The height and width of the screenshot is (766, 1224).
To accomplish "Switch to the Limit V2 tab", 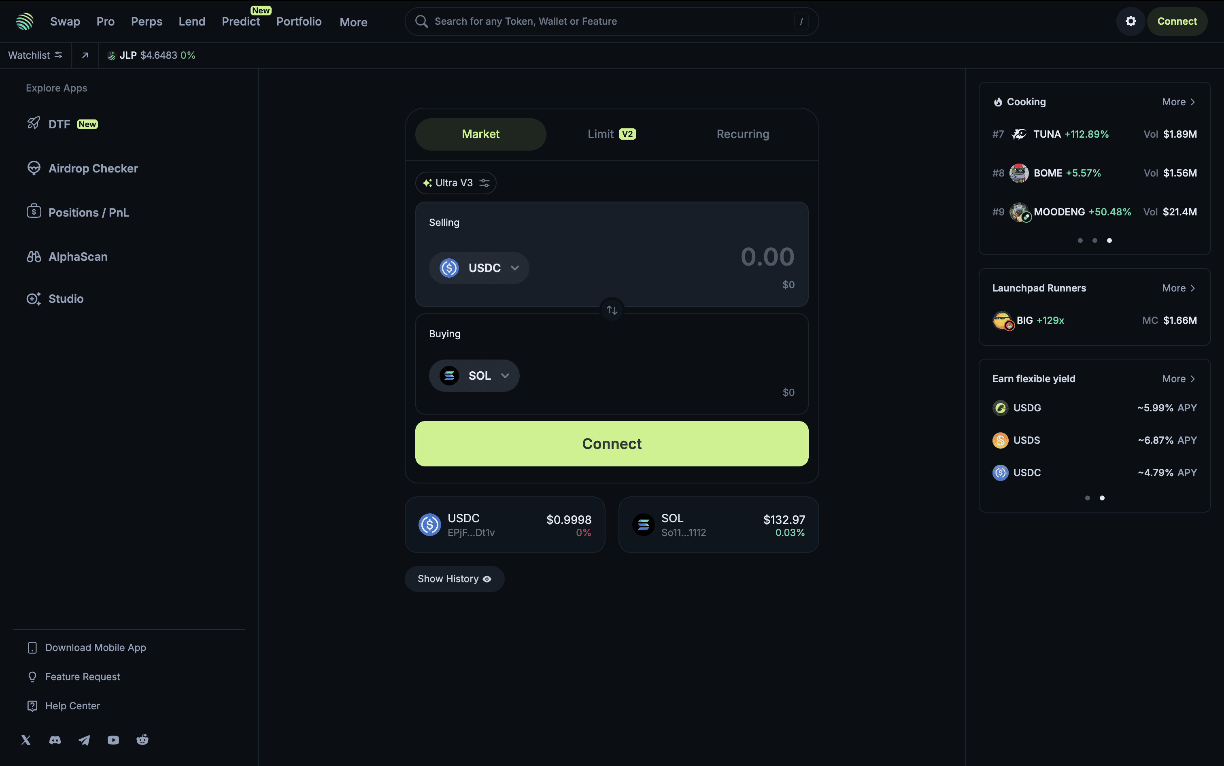I will (611, 134).
